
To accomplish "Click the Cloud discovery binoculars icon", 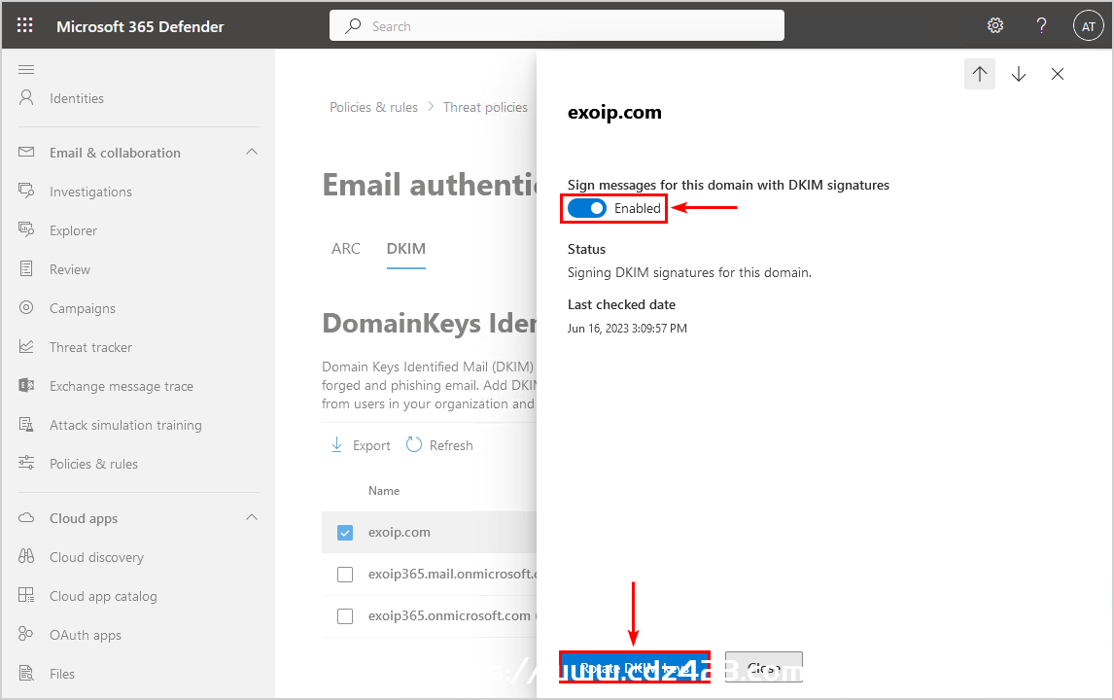I will (x=26, y=556).
